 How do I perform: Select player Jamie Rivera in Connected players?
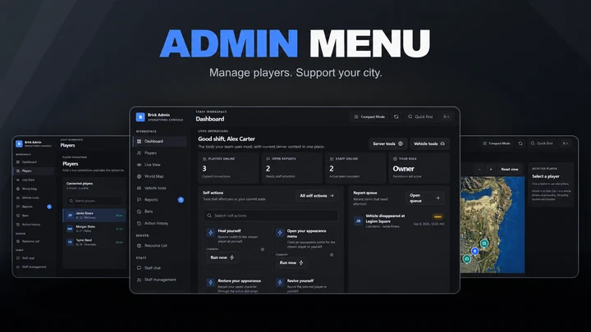[94, 215]
